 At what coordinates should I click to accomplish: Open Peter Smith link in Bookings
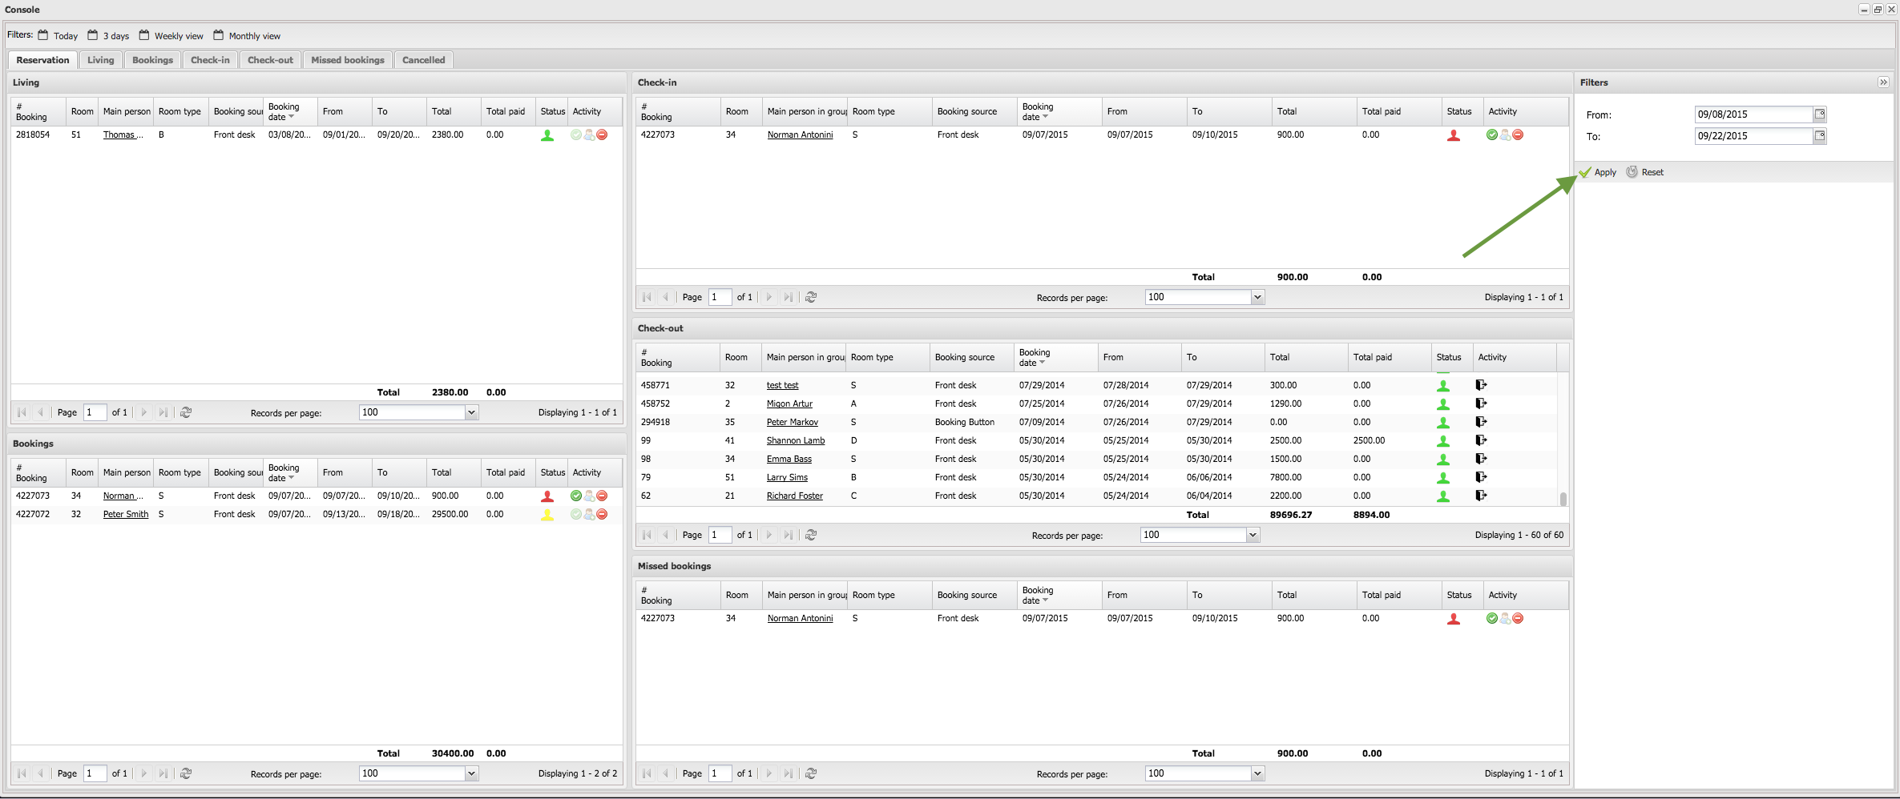pos(126,514)
